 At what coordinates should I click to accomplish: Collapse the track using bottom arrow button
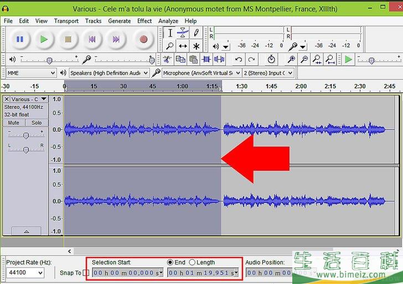26,231
